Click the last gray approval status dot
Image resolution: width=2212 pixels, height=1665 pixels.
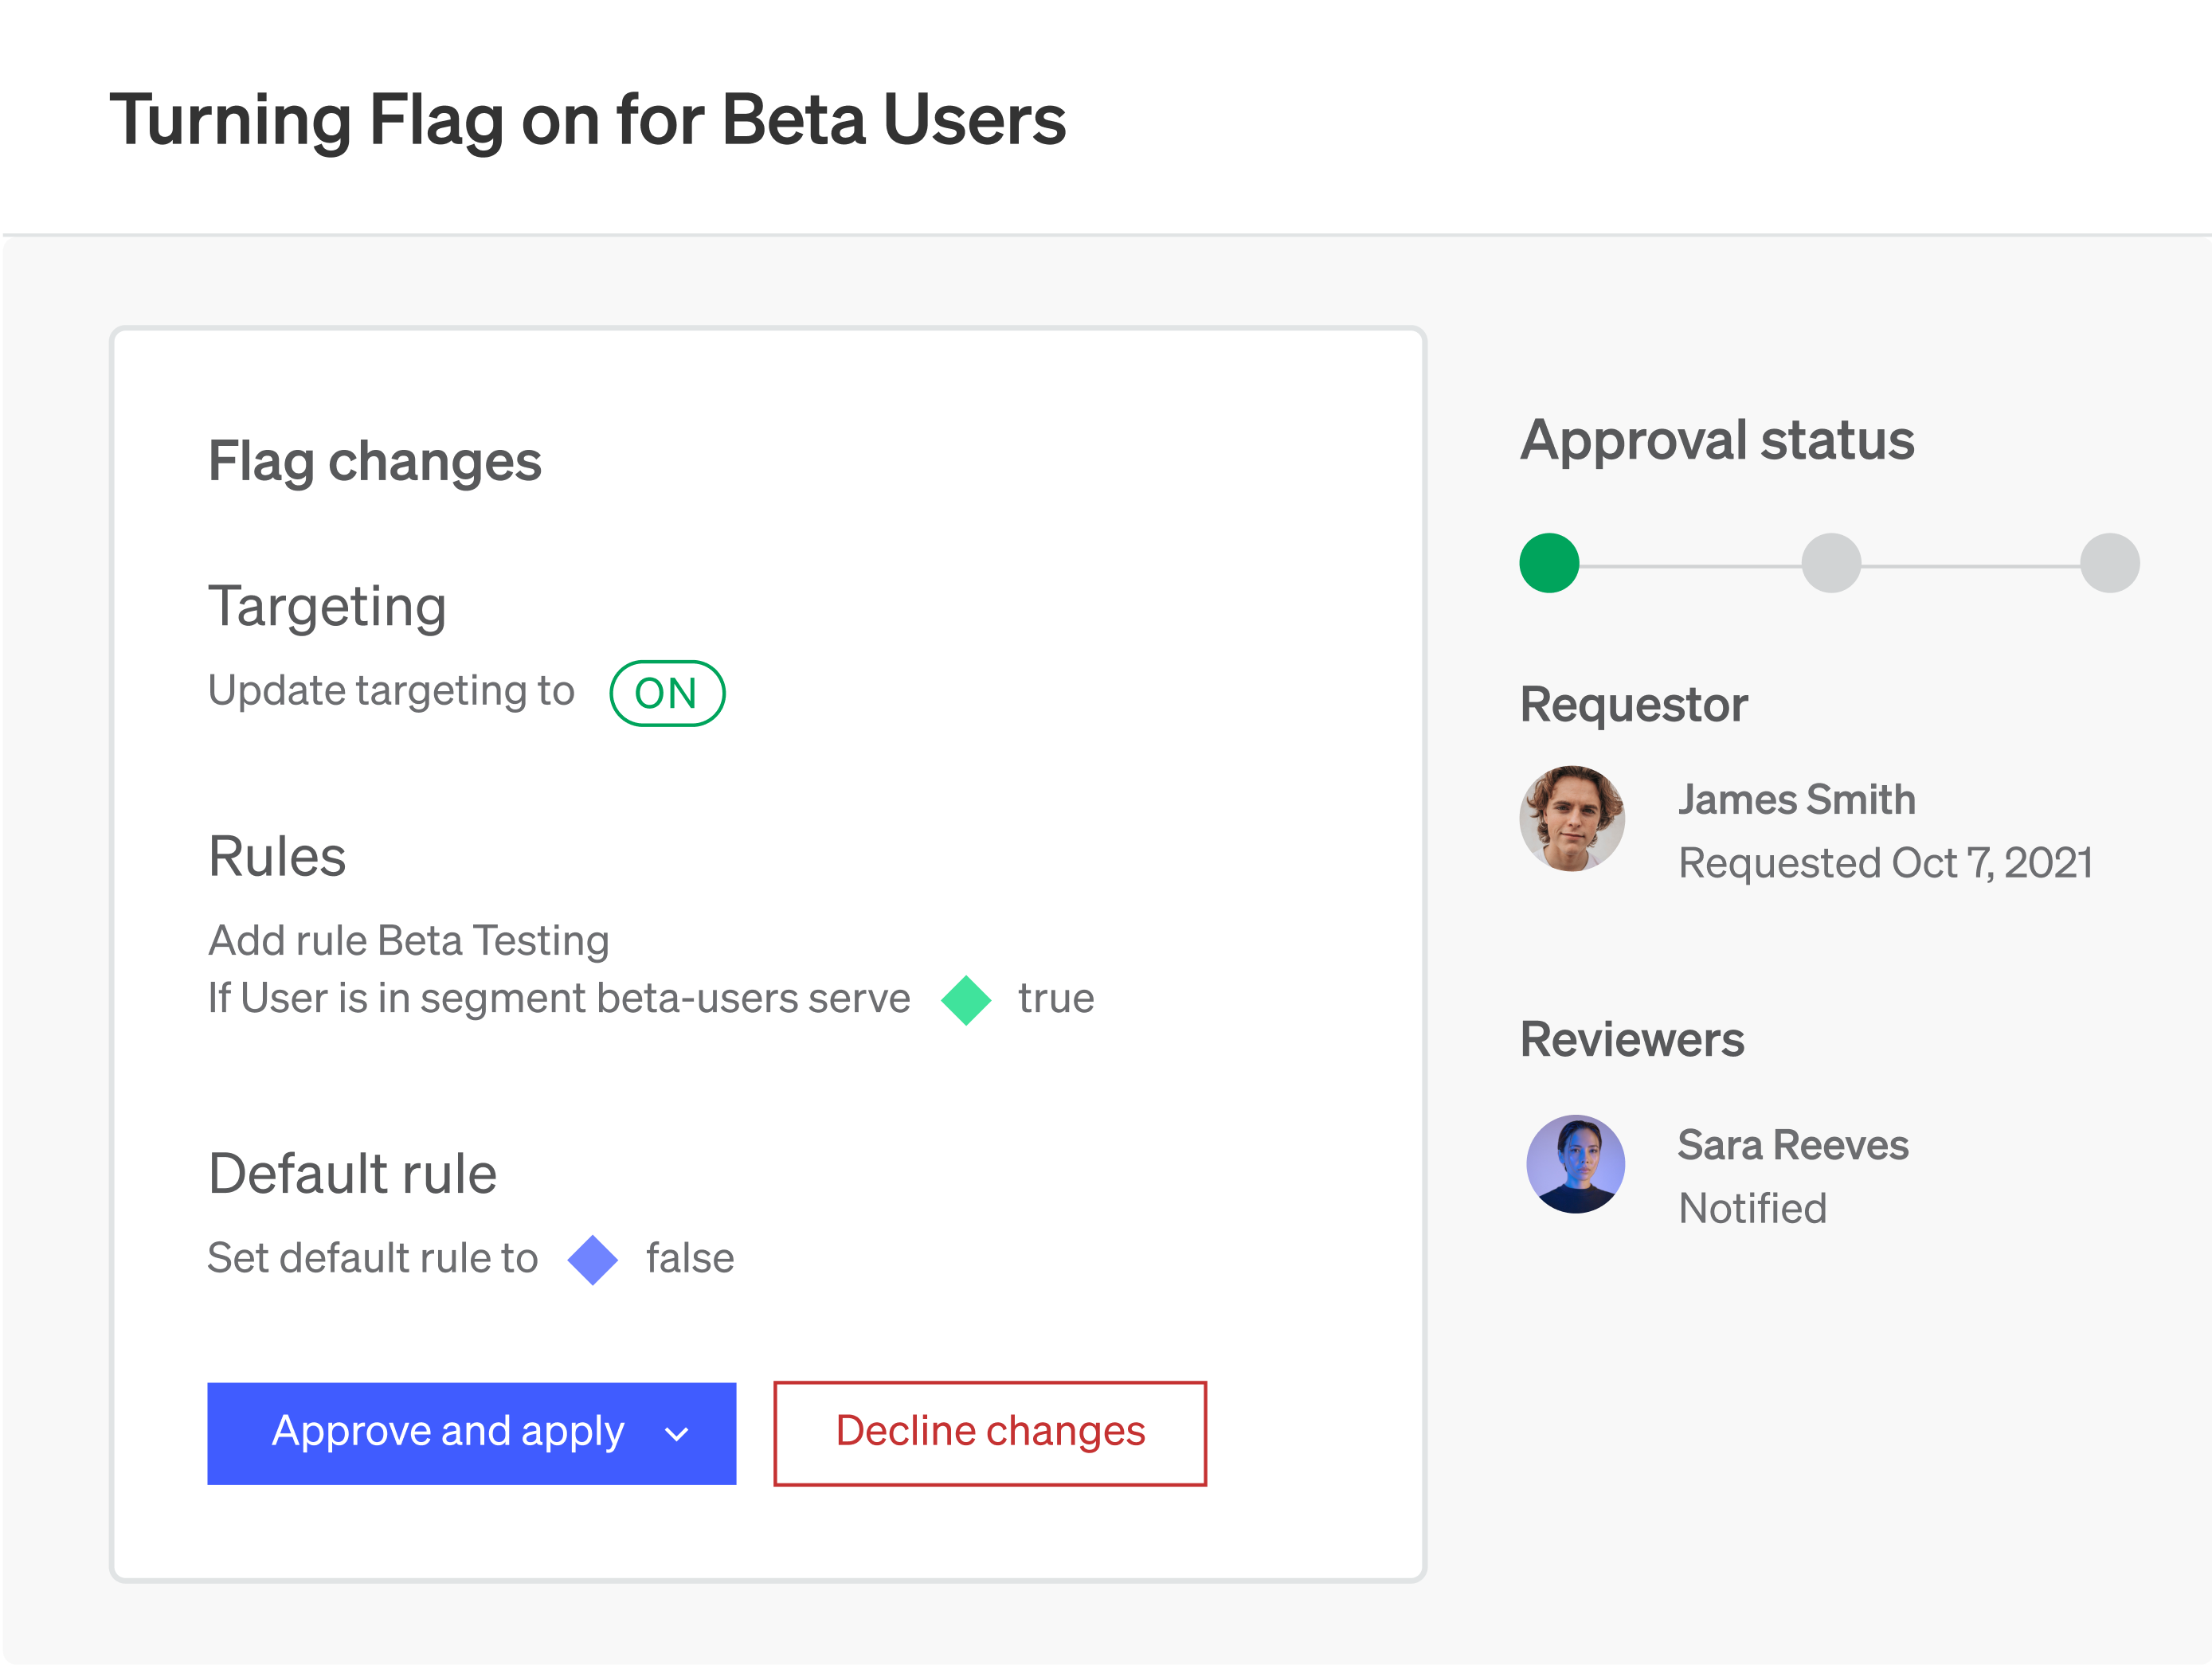pos(2110,563)
